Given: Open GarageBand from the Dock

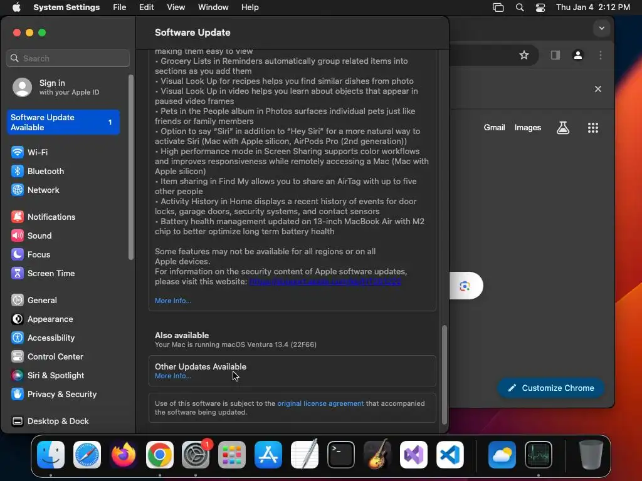Looking at the screenshot, I should (x=377, y=455).
